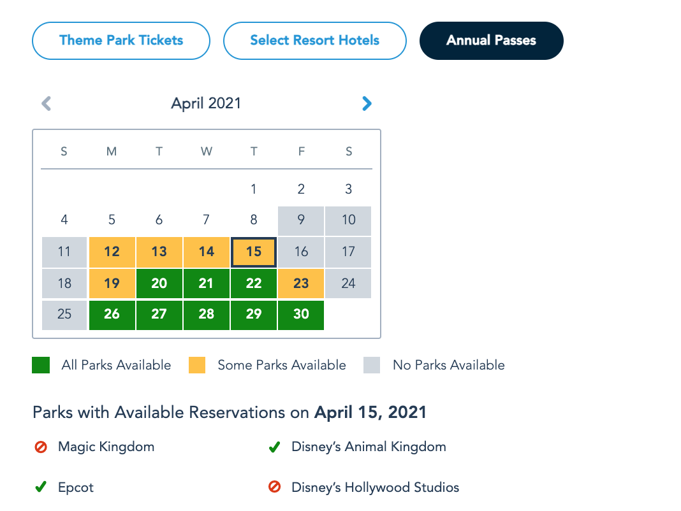Select April 26 date cell
Image resolution: width=681 pixels, height=511 pixels.
click(x=112, y=315)
